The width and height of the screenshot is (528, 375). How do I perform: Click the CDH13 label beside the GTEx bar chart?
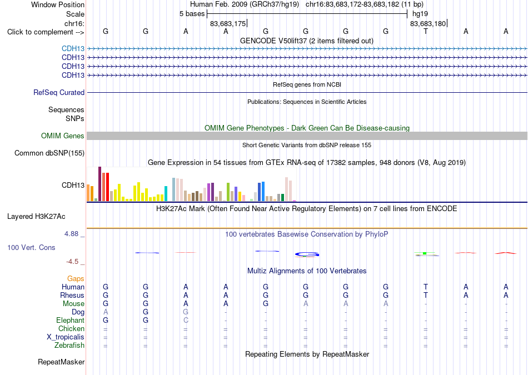73,185
